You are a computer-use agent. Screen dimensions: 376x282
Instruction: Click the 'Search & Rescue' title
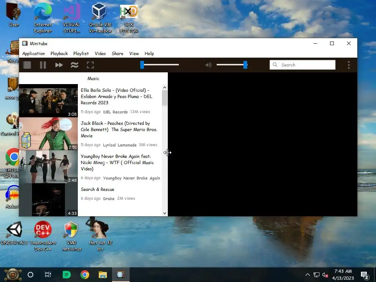(97, 189)
